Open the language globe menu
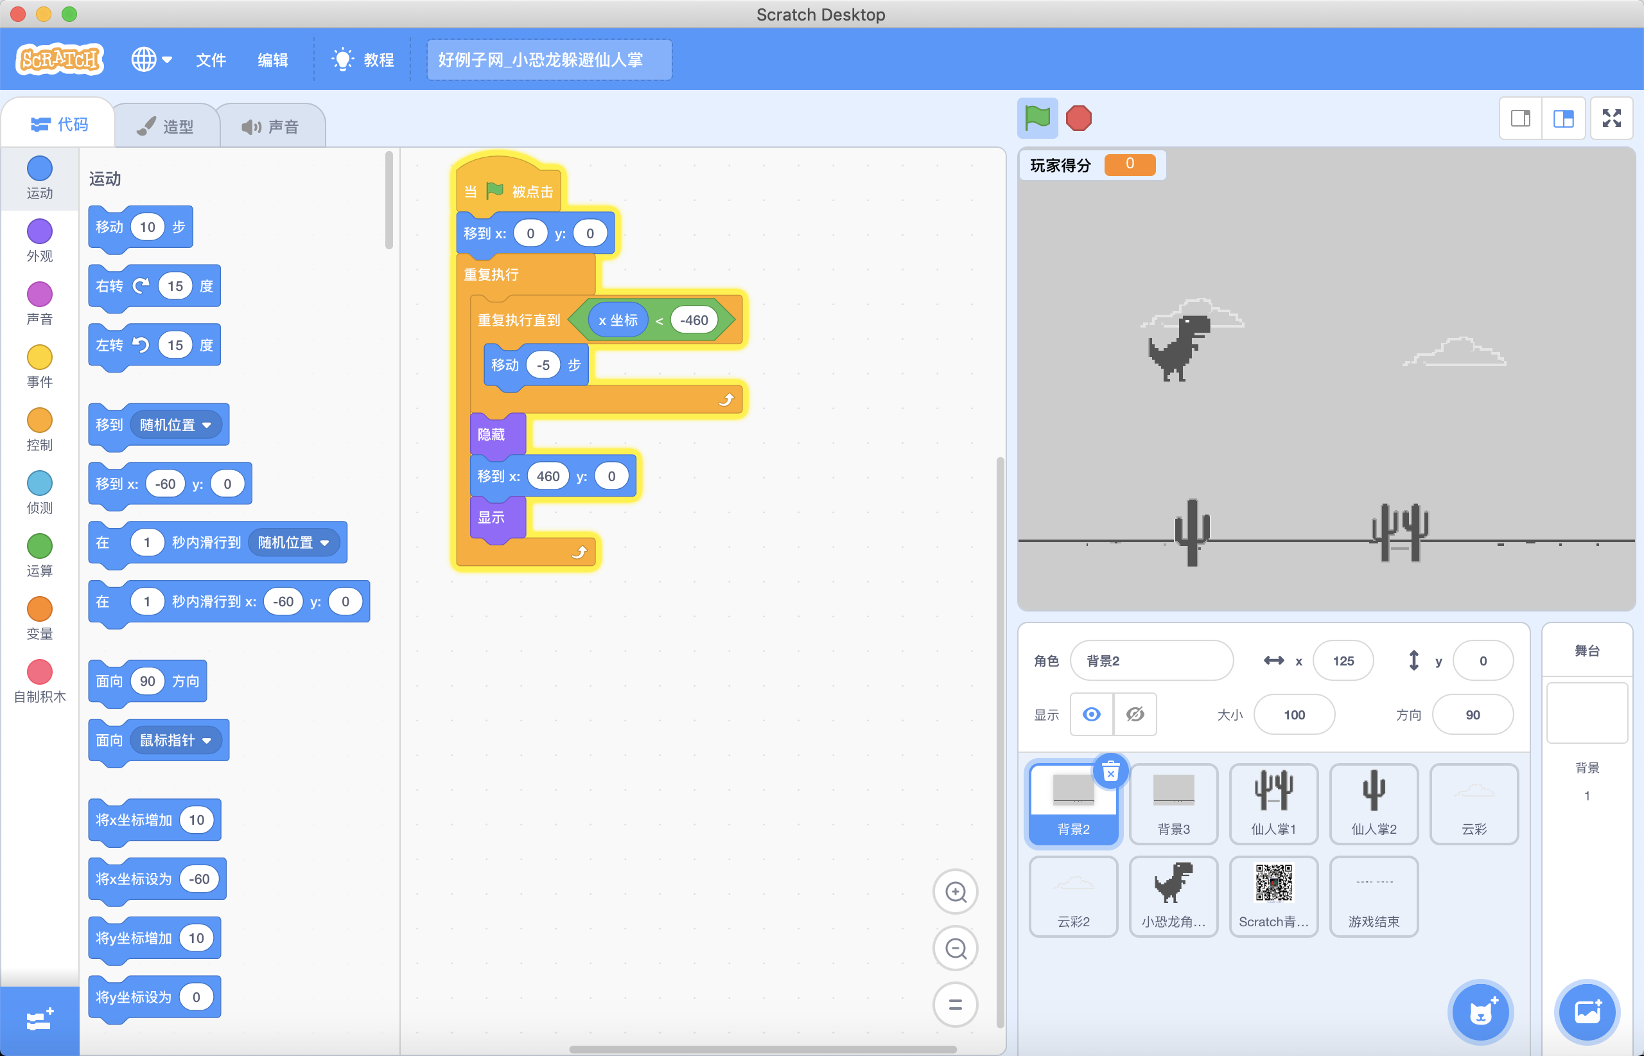 tap(152, 59)
